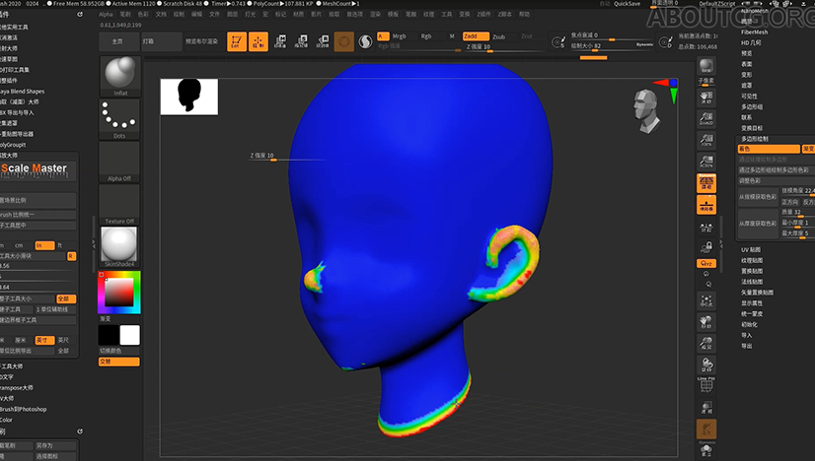Click the 从厚度获取色彩 button
815x461 pixels.
pos(758,224)
